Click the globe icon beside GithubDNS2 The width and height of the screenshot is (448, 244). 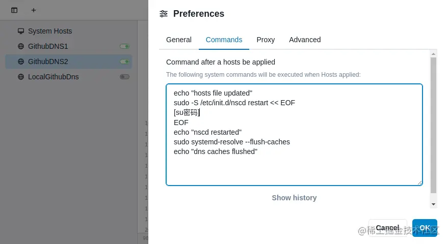pos(21,62)
